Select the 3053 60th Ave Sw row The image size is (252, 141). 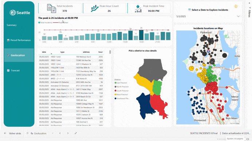coord(71,82)
